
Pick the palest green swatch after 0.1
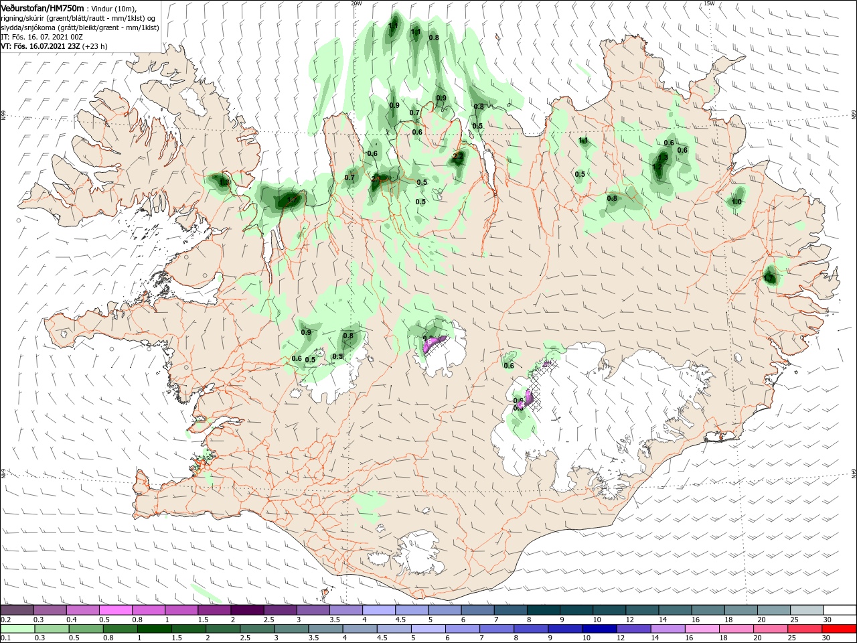(x=17, y=629)
